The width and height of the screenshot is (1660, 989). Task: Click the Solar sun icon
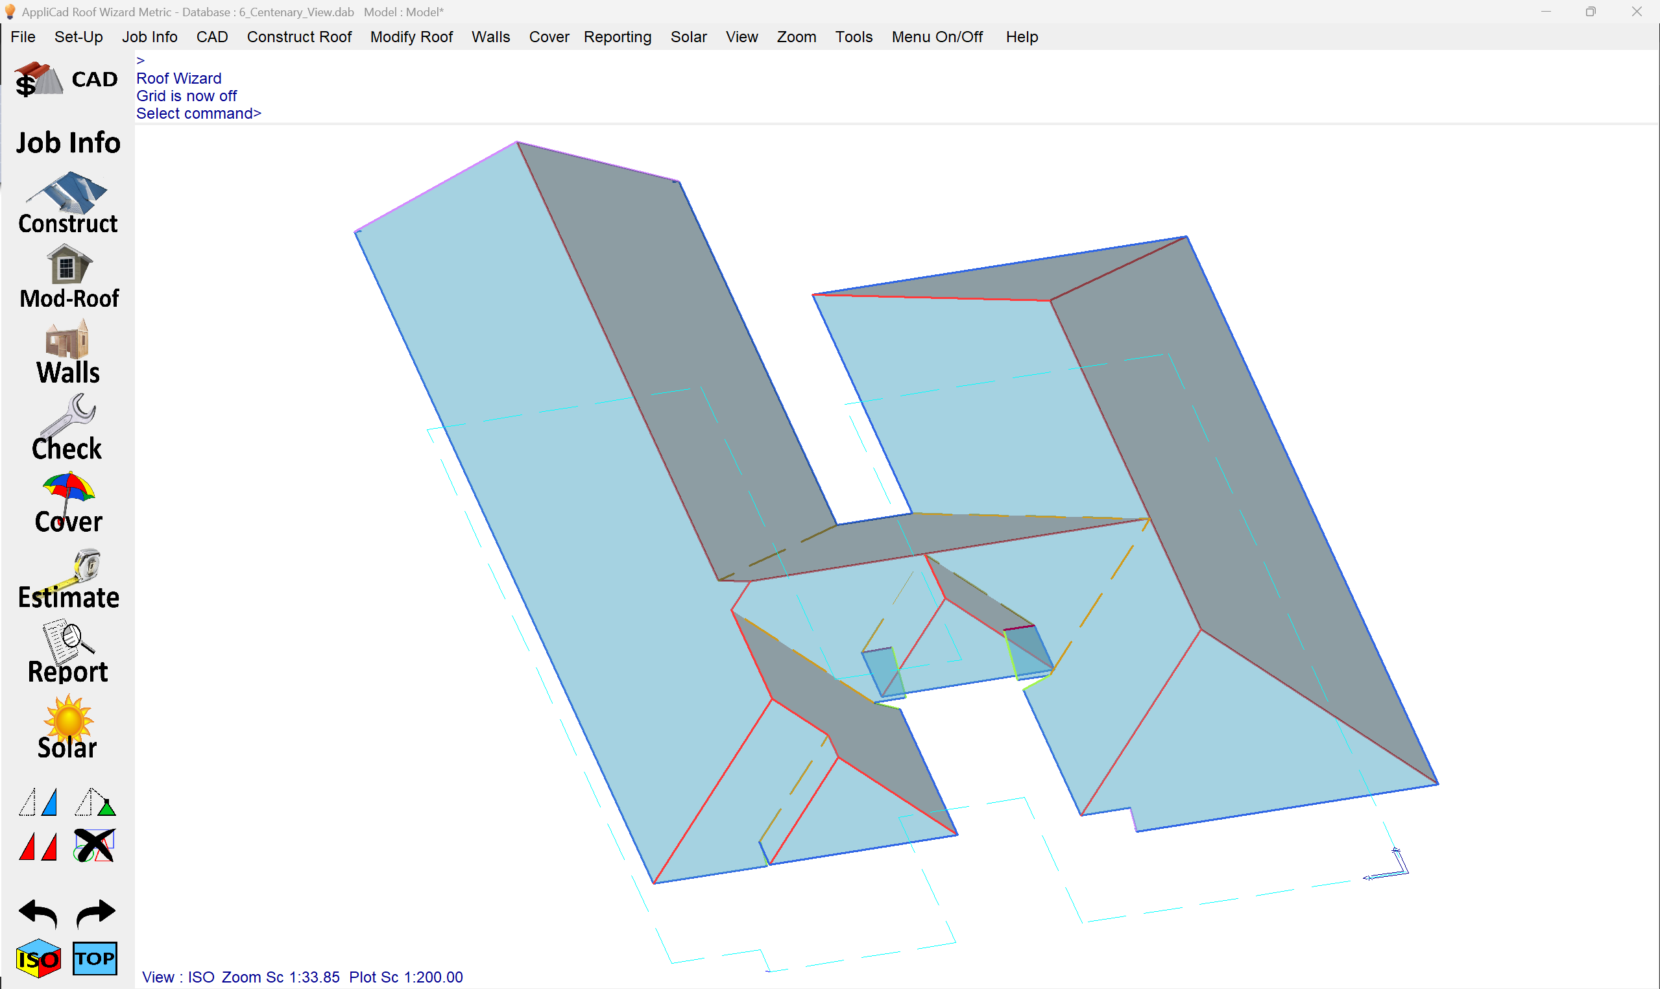[68, 728]
